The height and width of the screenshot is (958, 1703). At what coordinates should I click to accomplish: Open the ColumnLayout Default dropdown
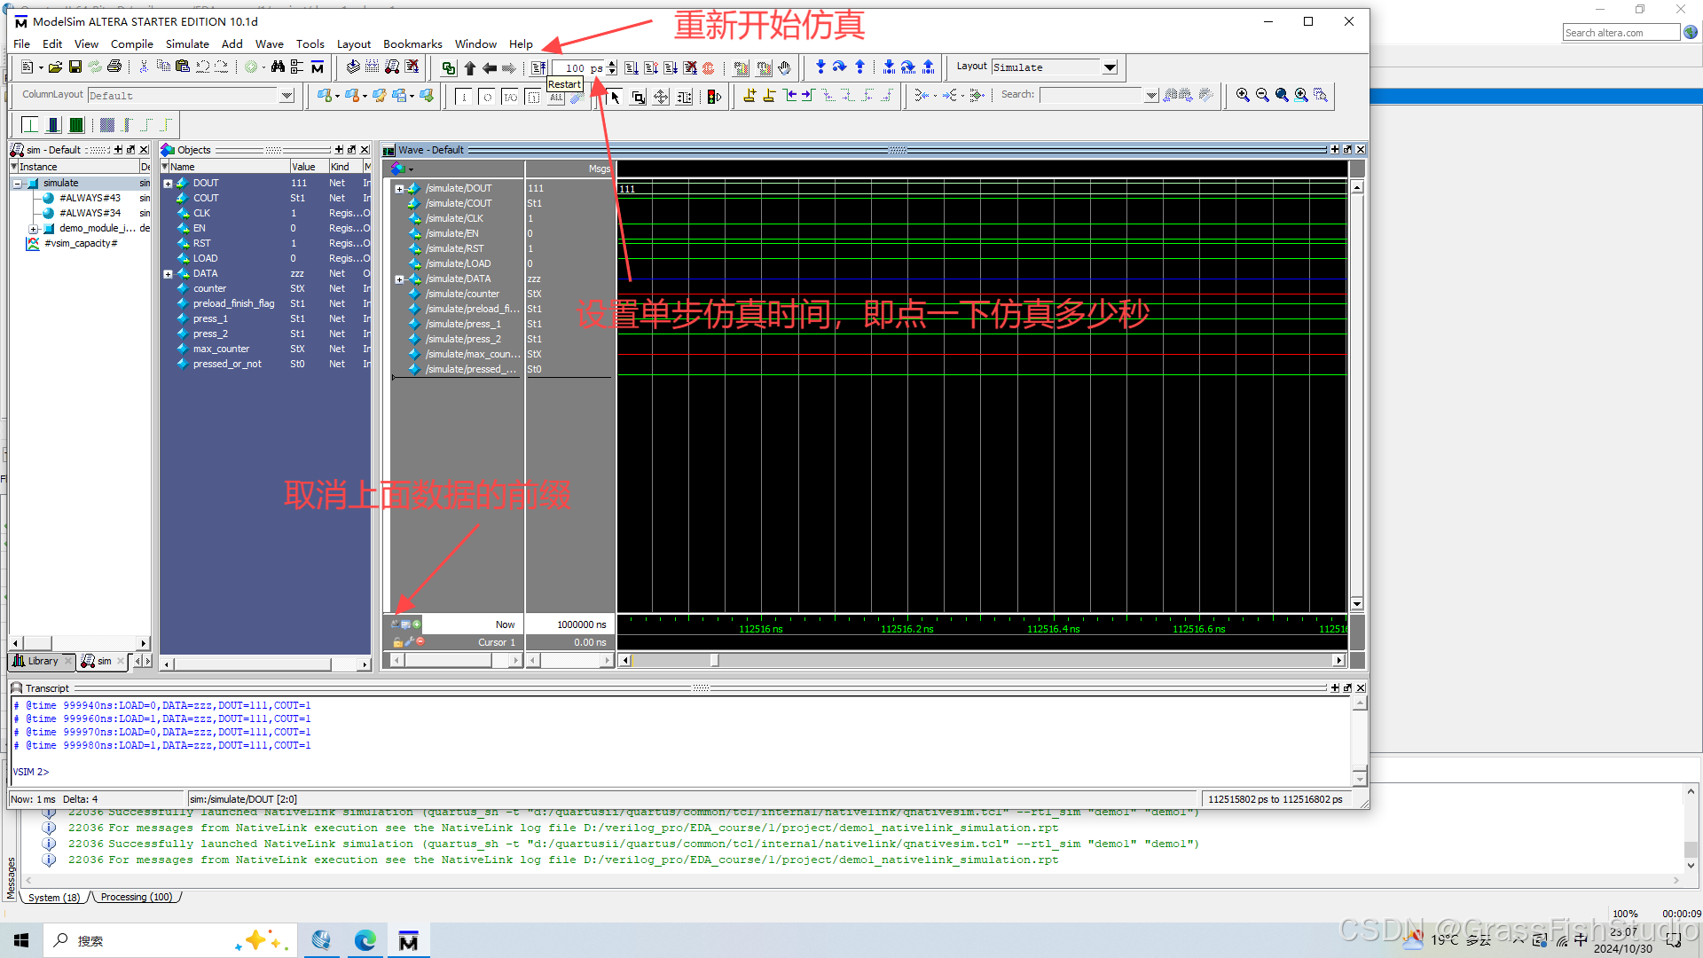coord(286,95)
